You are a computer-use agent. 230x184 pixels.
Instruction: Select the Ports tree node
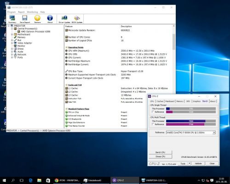coord(20,57)
